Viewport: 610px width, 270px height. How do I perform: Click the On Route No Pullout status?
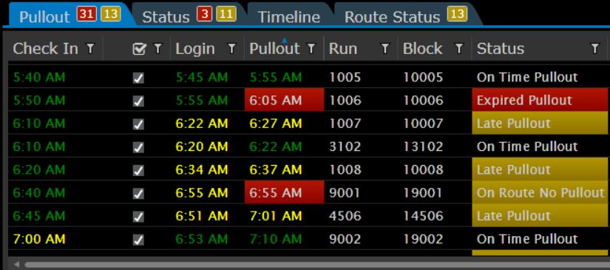coord(540,192)
